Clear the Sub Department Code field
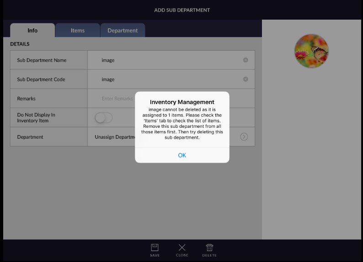Viewport: 363px width, 262px height. 246,79
